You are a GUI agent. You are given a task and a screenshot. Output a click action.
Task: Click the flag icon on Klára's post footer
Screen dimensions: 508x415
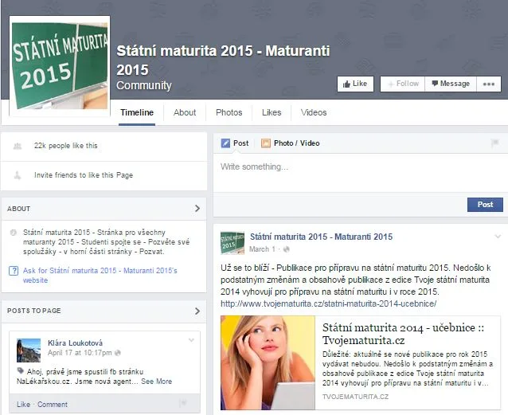point(183,403)
